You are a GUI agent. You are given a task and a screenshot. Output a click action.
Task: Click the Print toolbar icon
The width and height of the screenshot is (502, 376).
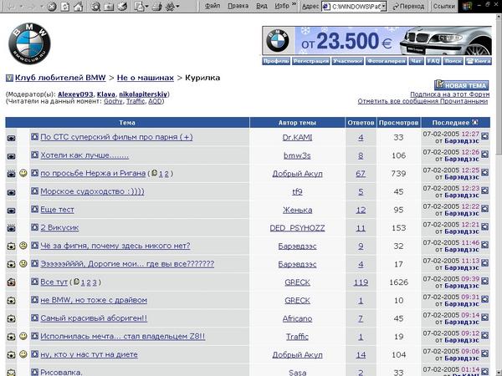coord(156,7)
